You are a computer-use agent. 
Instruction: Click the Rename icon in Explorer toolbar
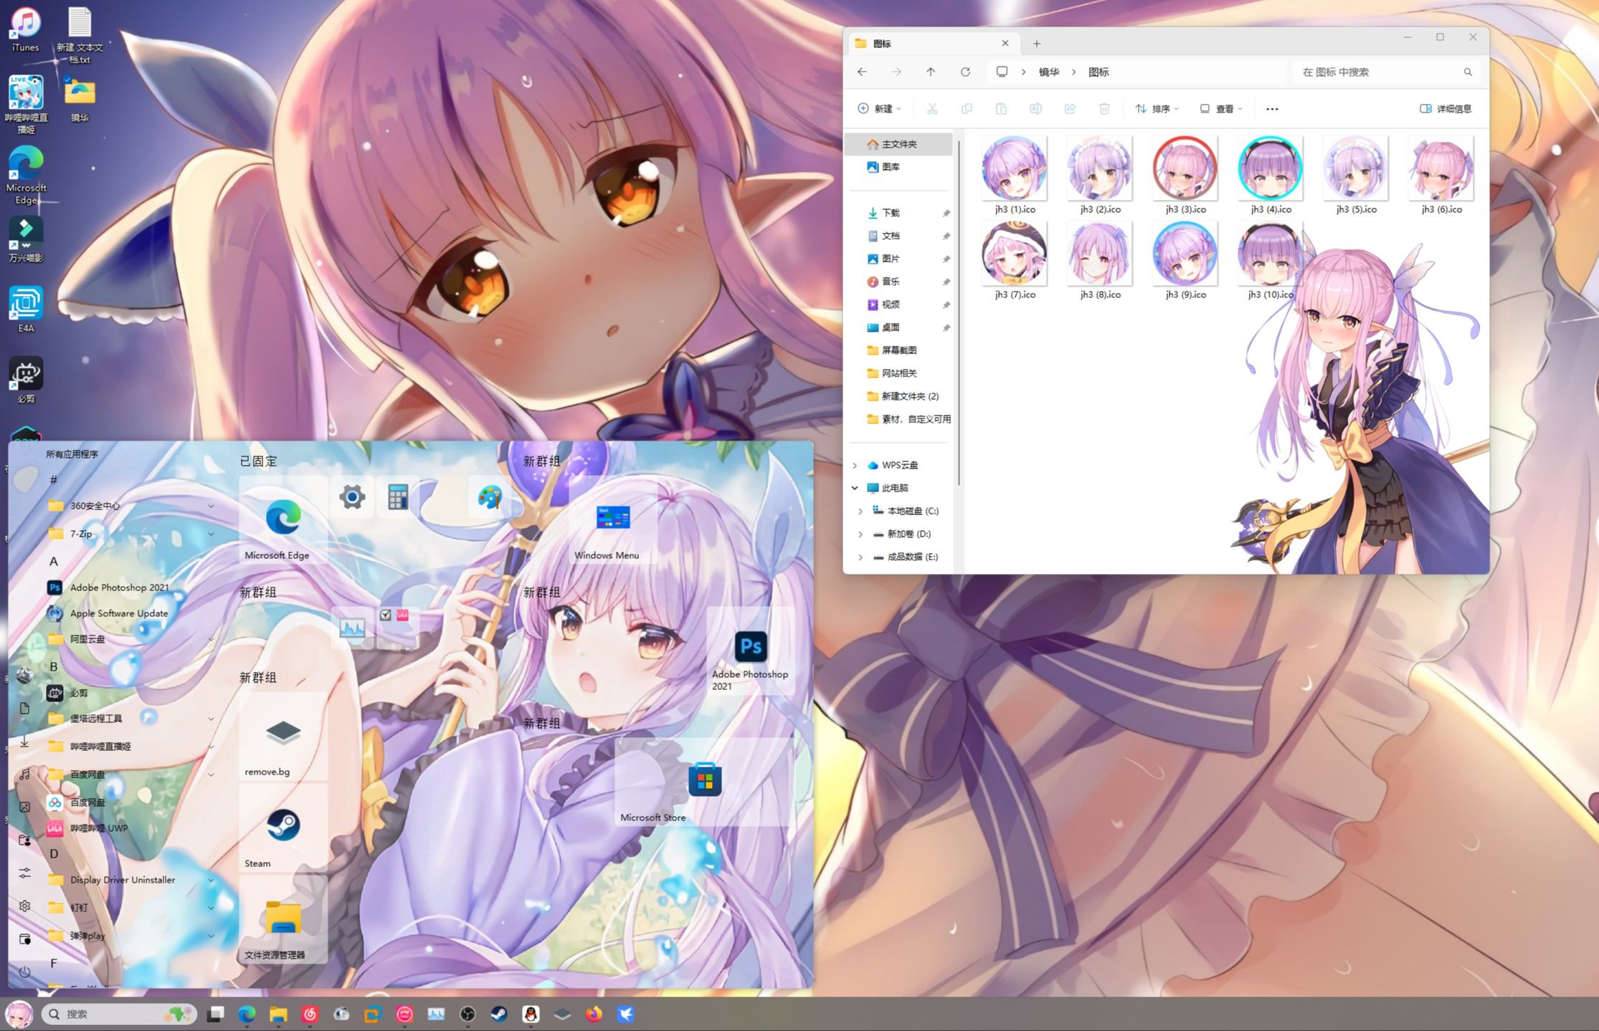pos(1035,109)
